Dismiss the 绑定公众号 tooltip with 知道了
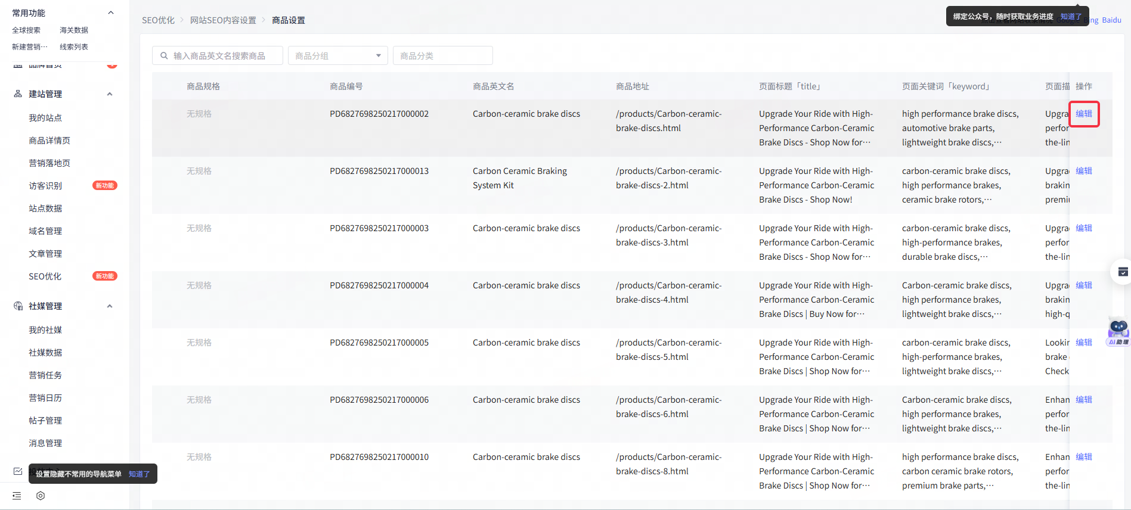The height and width of the screenshot is (510, 1131). (1071, 17)
